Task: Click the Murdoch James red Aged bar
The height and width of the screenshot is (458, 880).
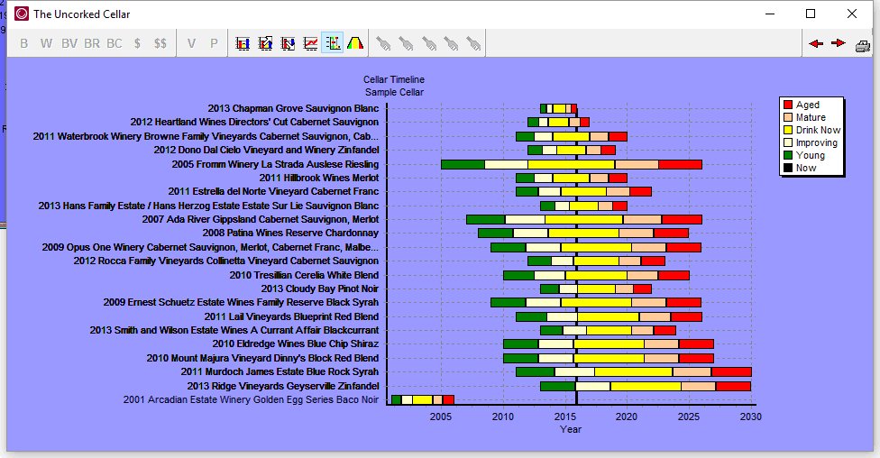Action: 731,371
